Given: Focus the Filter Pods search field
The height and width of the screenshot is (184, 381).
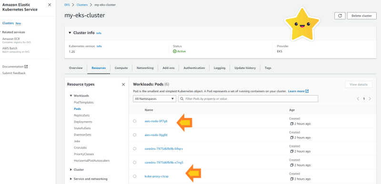Looking at the screenshot, I should 248,99.
